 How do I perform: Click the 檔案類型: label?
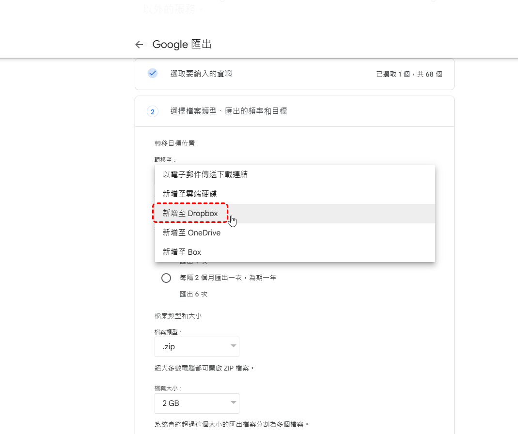tap(168, 332)
